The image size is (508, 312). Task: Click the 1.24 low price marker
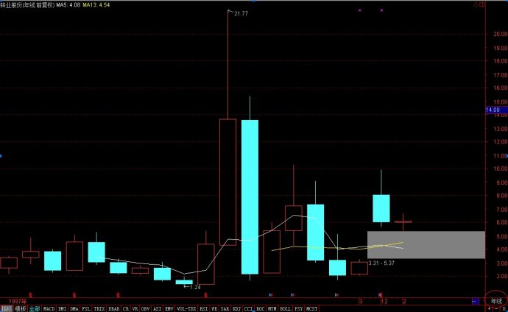(195, 287)
